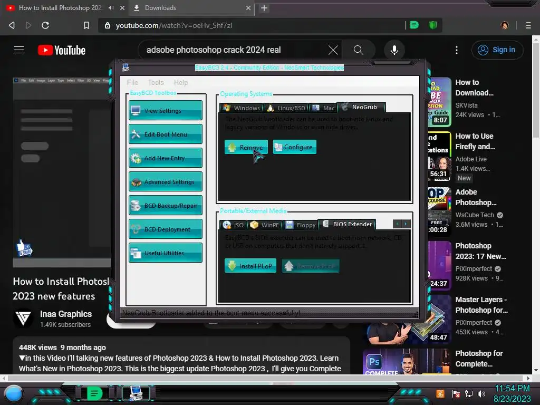Open the browser main menu
The height and width of the screenshot is (405, 540).
tap(528, 25)
